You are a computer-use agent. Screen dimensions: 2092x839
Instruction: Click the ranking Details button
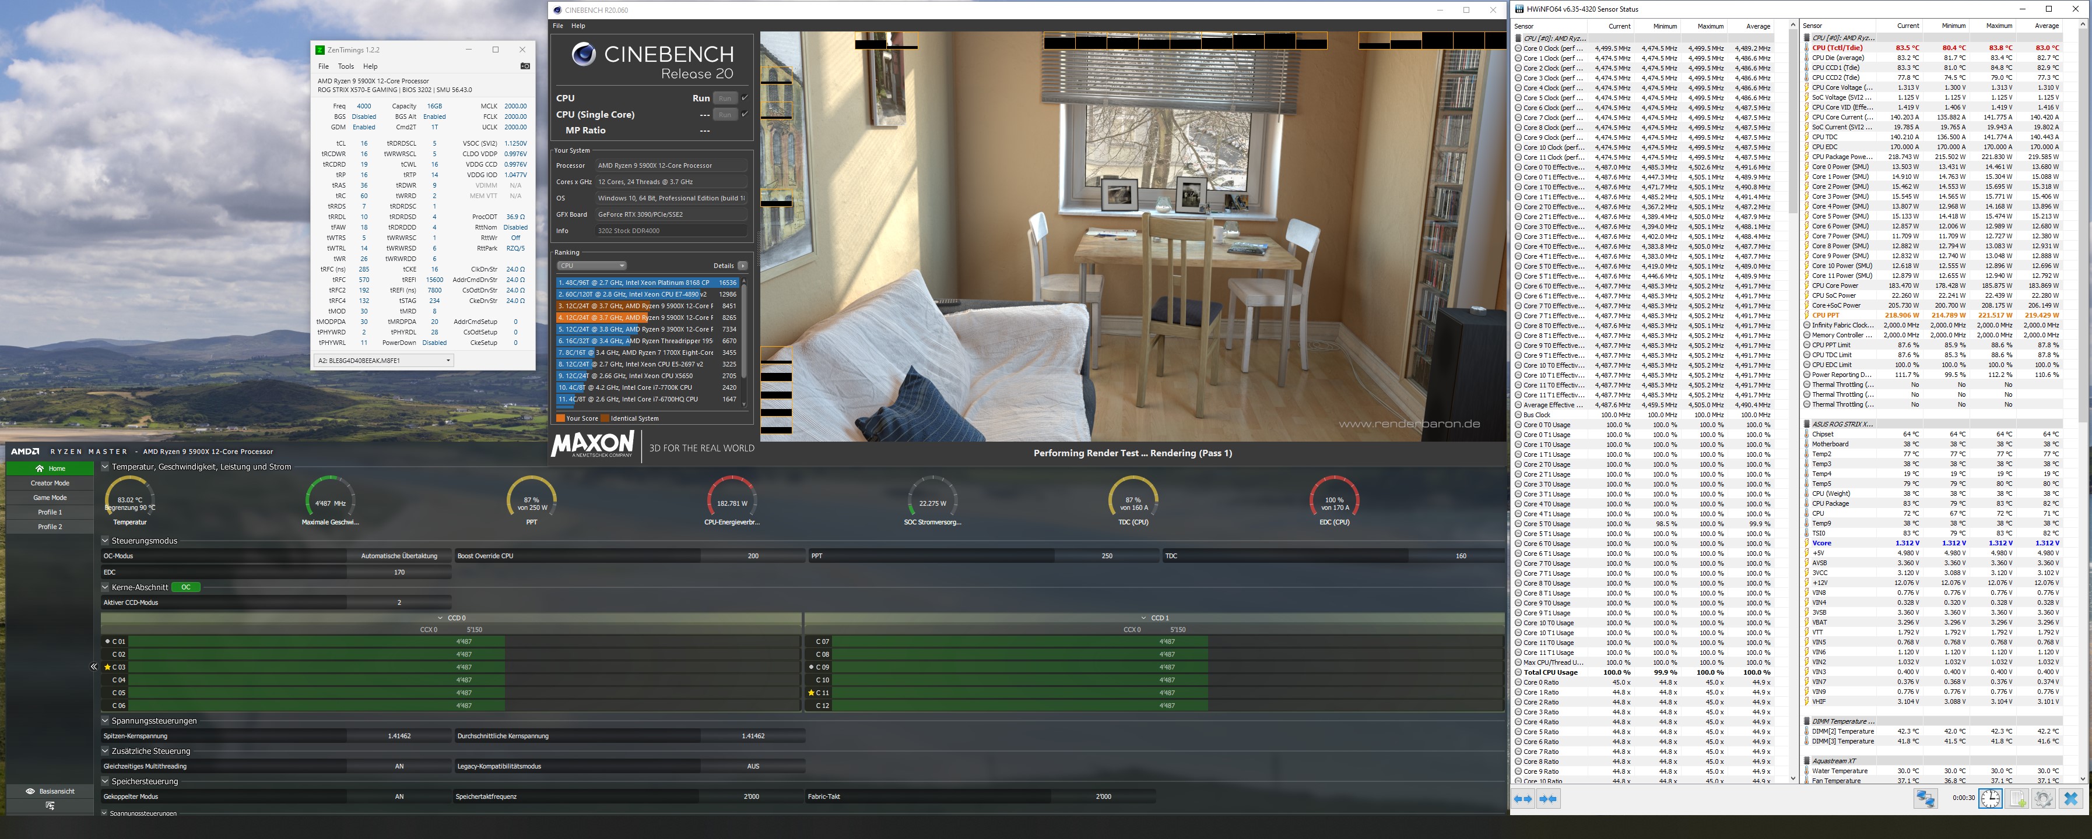[742, 265]
